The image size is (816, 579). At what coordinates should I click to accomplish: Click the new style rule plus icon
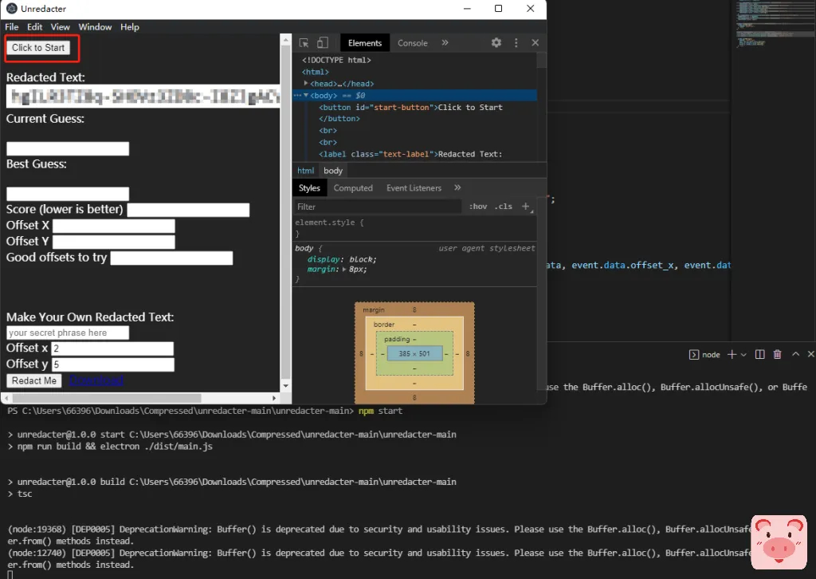tap(525, 207)
